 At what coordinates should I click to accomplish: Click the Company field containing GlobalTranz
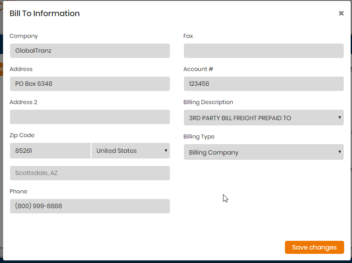click(x=90, y=51)
